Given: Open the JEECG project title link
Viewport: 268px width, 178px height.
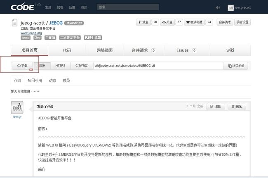Looking at the screenshot, I should click(56, 23).
